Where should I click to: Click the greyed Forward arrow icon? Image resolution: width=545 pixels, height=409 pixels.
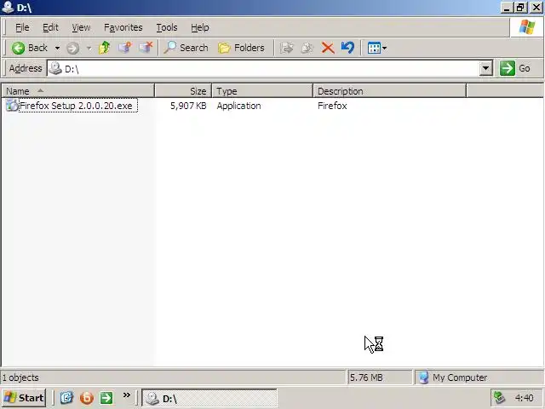[x=72, y=48]
